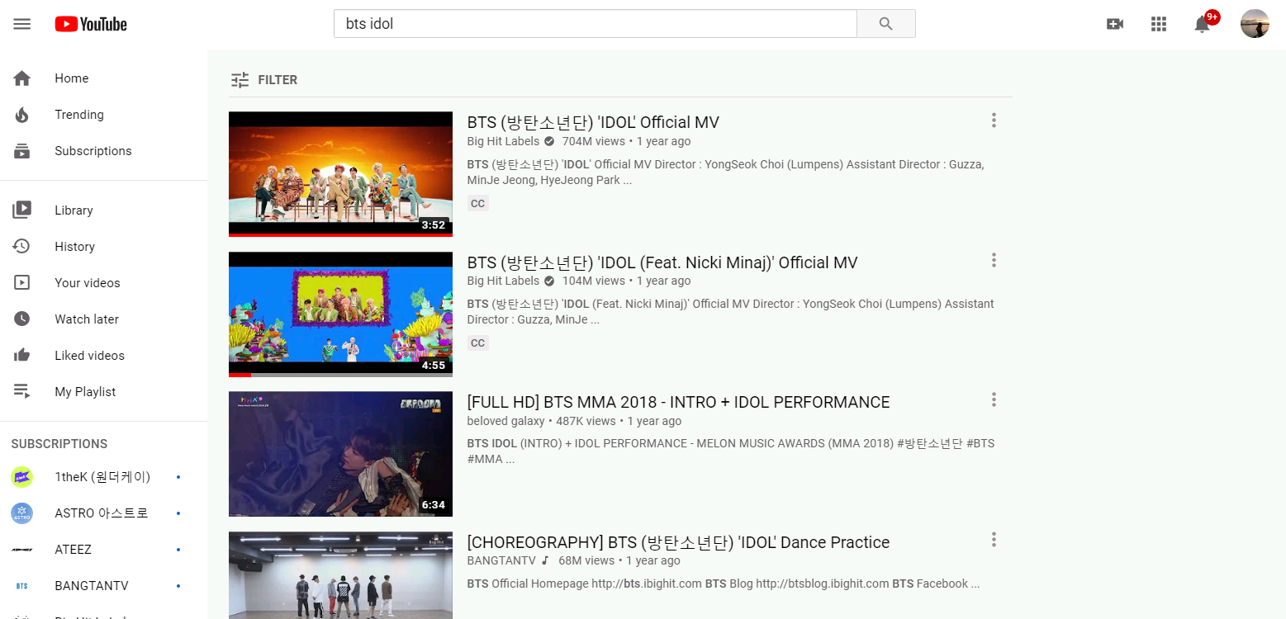The image size is (1286, 619).
Task: Click watch-progress bar on 4:55 thumbnail
Action: pos(340,375)
